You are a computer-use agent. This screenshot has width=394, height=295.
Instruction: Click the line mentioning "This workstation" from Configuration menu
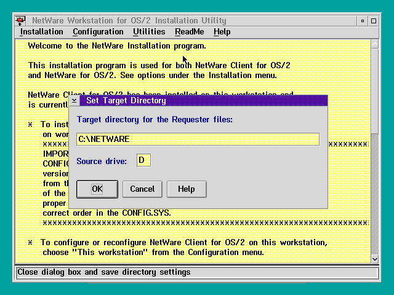153,253
